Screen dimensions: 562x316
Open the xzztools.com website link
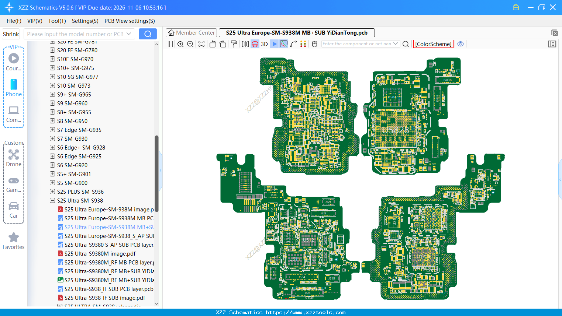point(306,312)
